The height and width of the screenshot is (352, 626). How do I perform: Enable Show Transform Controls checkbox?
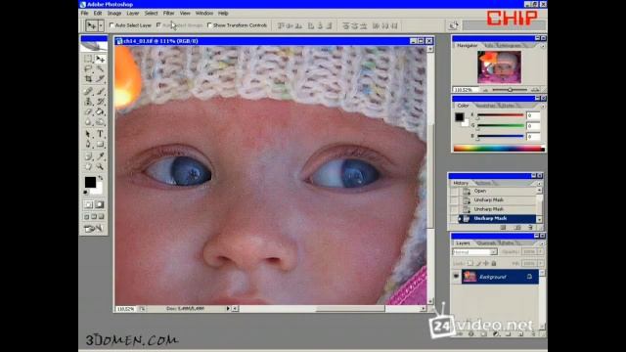(x=209, y=25)
